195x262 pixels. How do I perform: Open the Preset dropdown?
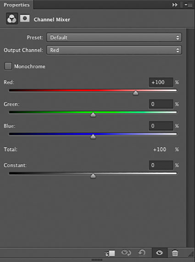114,38
